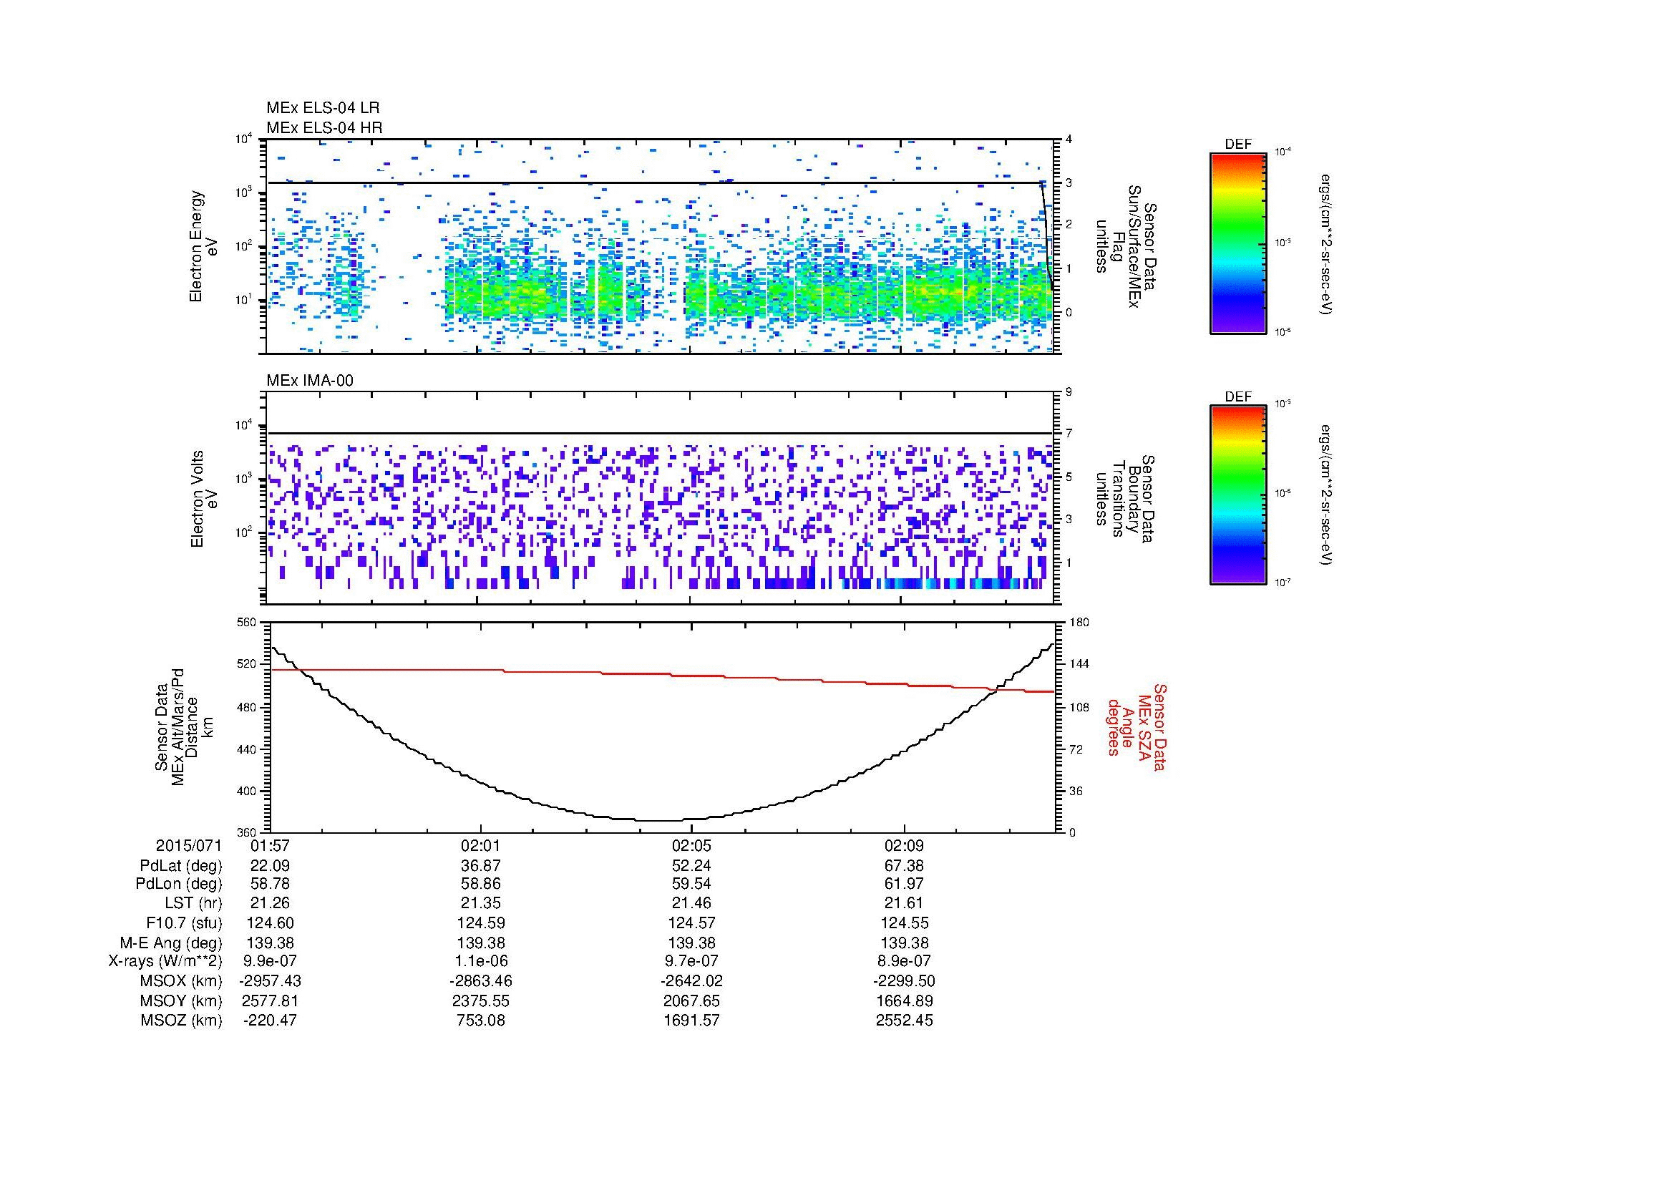
Task: Click the MSOY (km) row label
Action: pos(182,1001)
